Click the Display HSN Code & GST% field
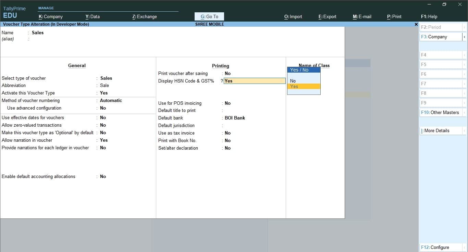 254,81
